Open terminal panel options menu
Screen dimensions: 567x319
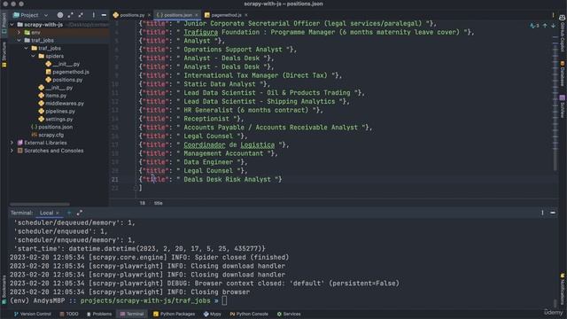[542, 213]
